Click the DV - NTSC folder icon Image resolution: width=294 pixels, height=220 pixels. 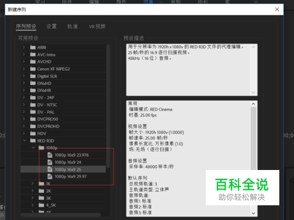point(33,105)
